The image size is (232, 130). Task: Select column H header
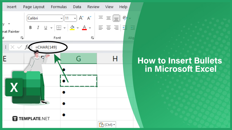pos(115,59)
